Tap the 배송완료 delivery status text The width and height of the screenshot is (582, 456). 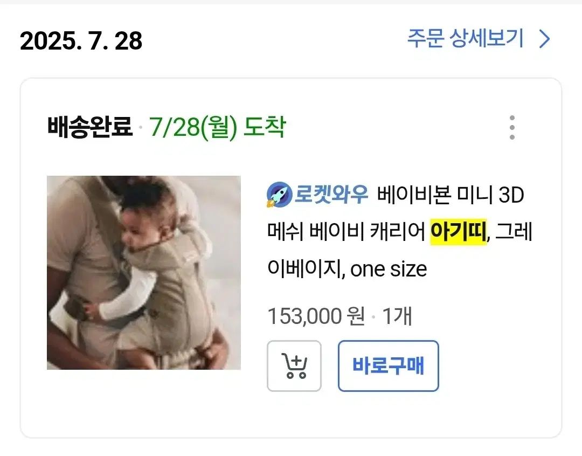click(90, 127)
